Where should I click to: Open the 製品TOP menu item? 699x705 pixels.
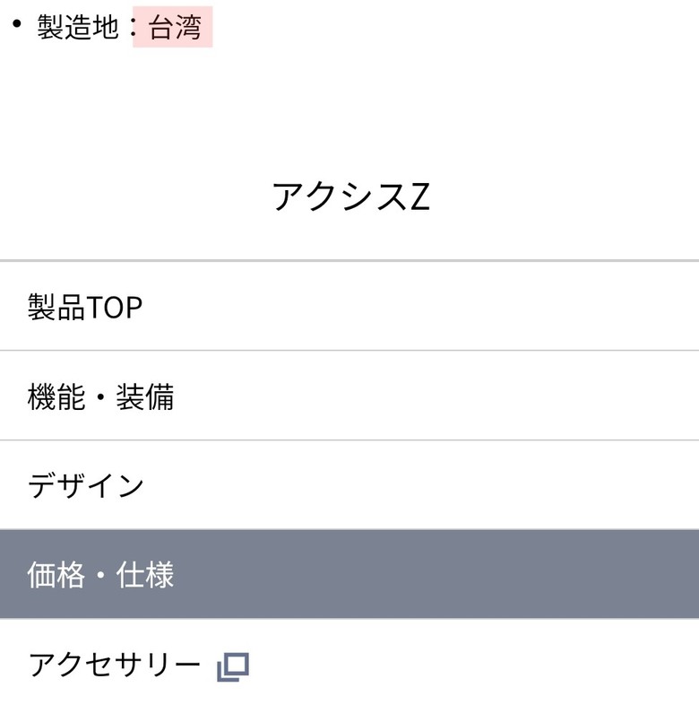pos(349,307)
